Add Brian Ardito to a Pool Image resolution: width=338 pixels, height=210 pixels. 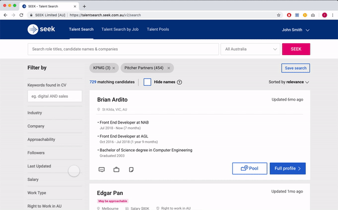(250, 168)
